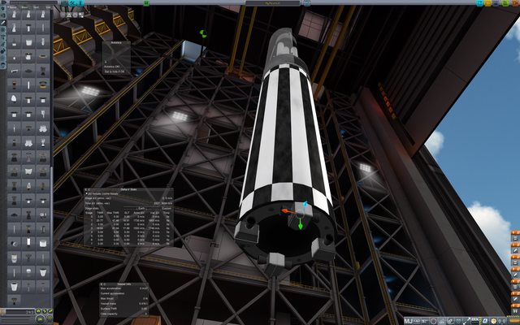
Task: Pick the flat ring-shaped part thumbnail
Action: pyautogui.click(x=43, y=56)
